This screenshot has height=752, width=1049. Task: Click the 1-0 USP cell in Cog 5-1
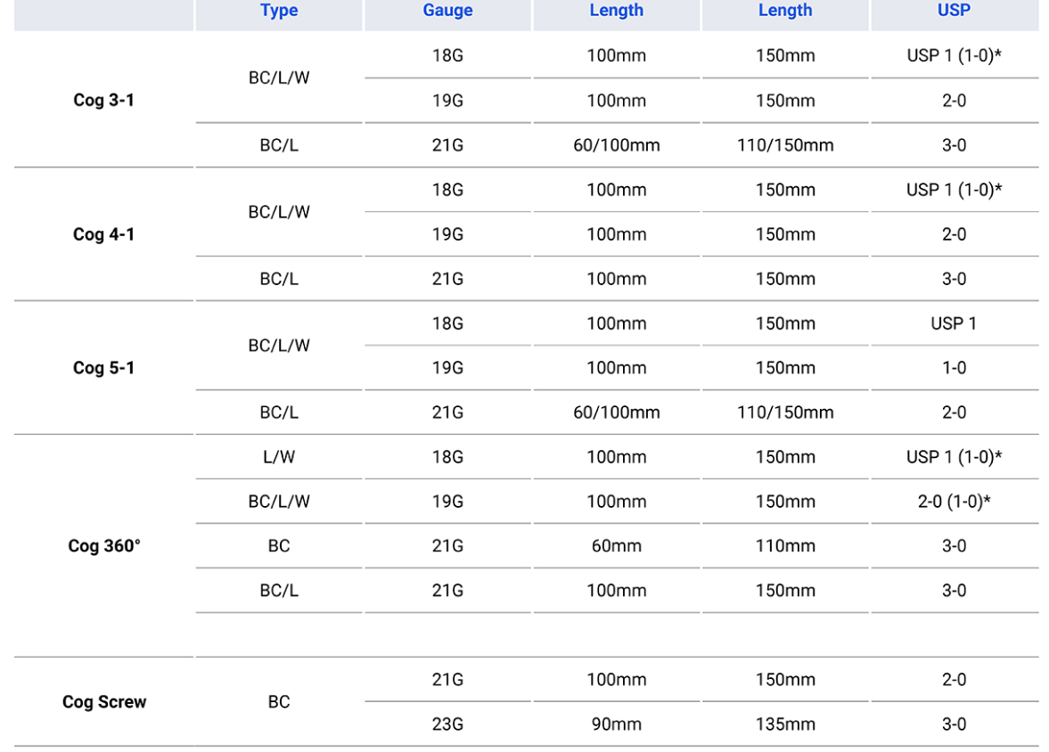pos(954,368)
